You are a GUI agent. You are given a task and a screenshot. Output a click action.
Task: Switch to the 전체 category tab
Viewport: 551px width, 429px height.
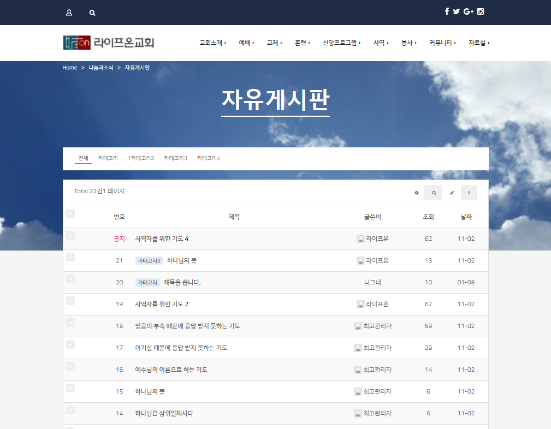[x=83, y=158]
